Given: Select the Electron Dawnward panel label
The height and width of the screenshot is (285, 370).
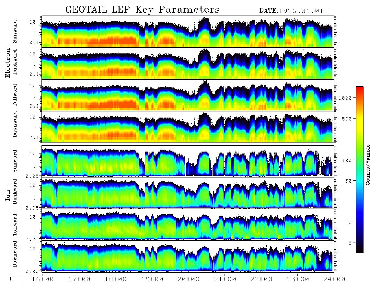Looking at the screenshot, I should 15,125.
